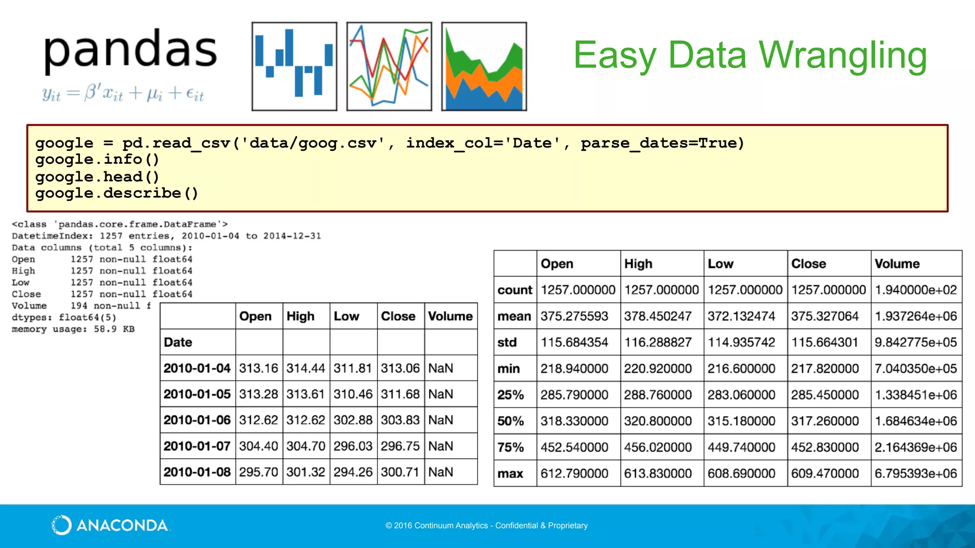Image resolution: width=975 pixels, height=548 pixels.
Task: Click the 456.020000 High 75% value
Action: coord(658,447)
